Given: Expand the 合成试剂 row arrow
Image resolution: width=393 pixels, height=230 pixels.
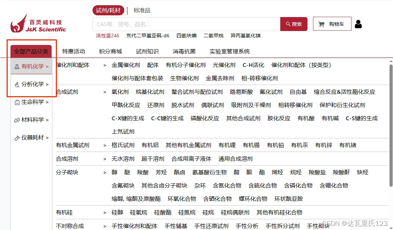Looking at the screenshot, I should pos(105,92).
